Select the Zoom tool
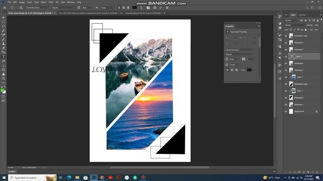The height and width of the screenshot is (181, 323). tap(4, 78)
